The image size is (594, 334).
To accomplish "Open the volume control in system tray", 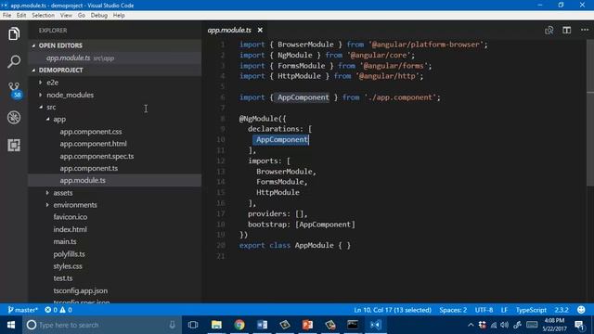I will [505, 325].
